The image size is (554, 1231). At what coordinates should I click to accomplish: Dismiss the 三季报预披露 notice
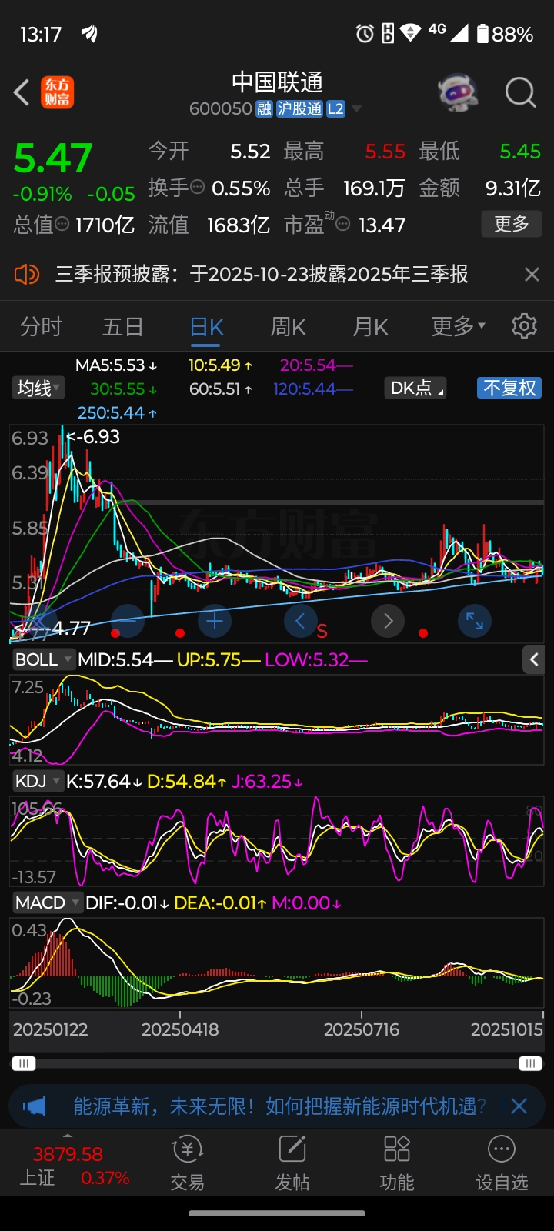(x=532, y=274)
